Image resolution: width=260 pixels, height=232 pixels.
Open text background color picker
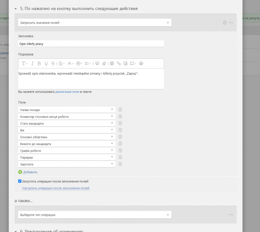tap(79, 63)
